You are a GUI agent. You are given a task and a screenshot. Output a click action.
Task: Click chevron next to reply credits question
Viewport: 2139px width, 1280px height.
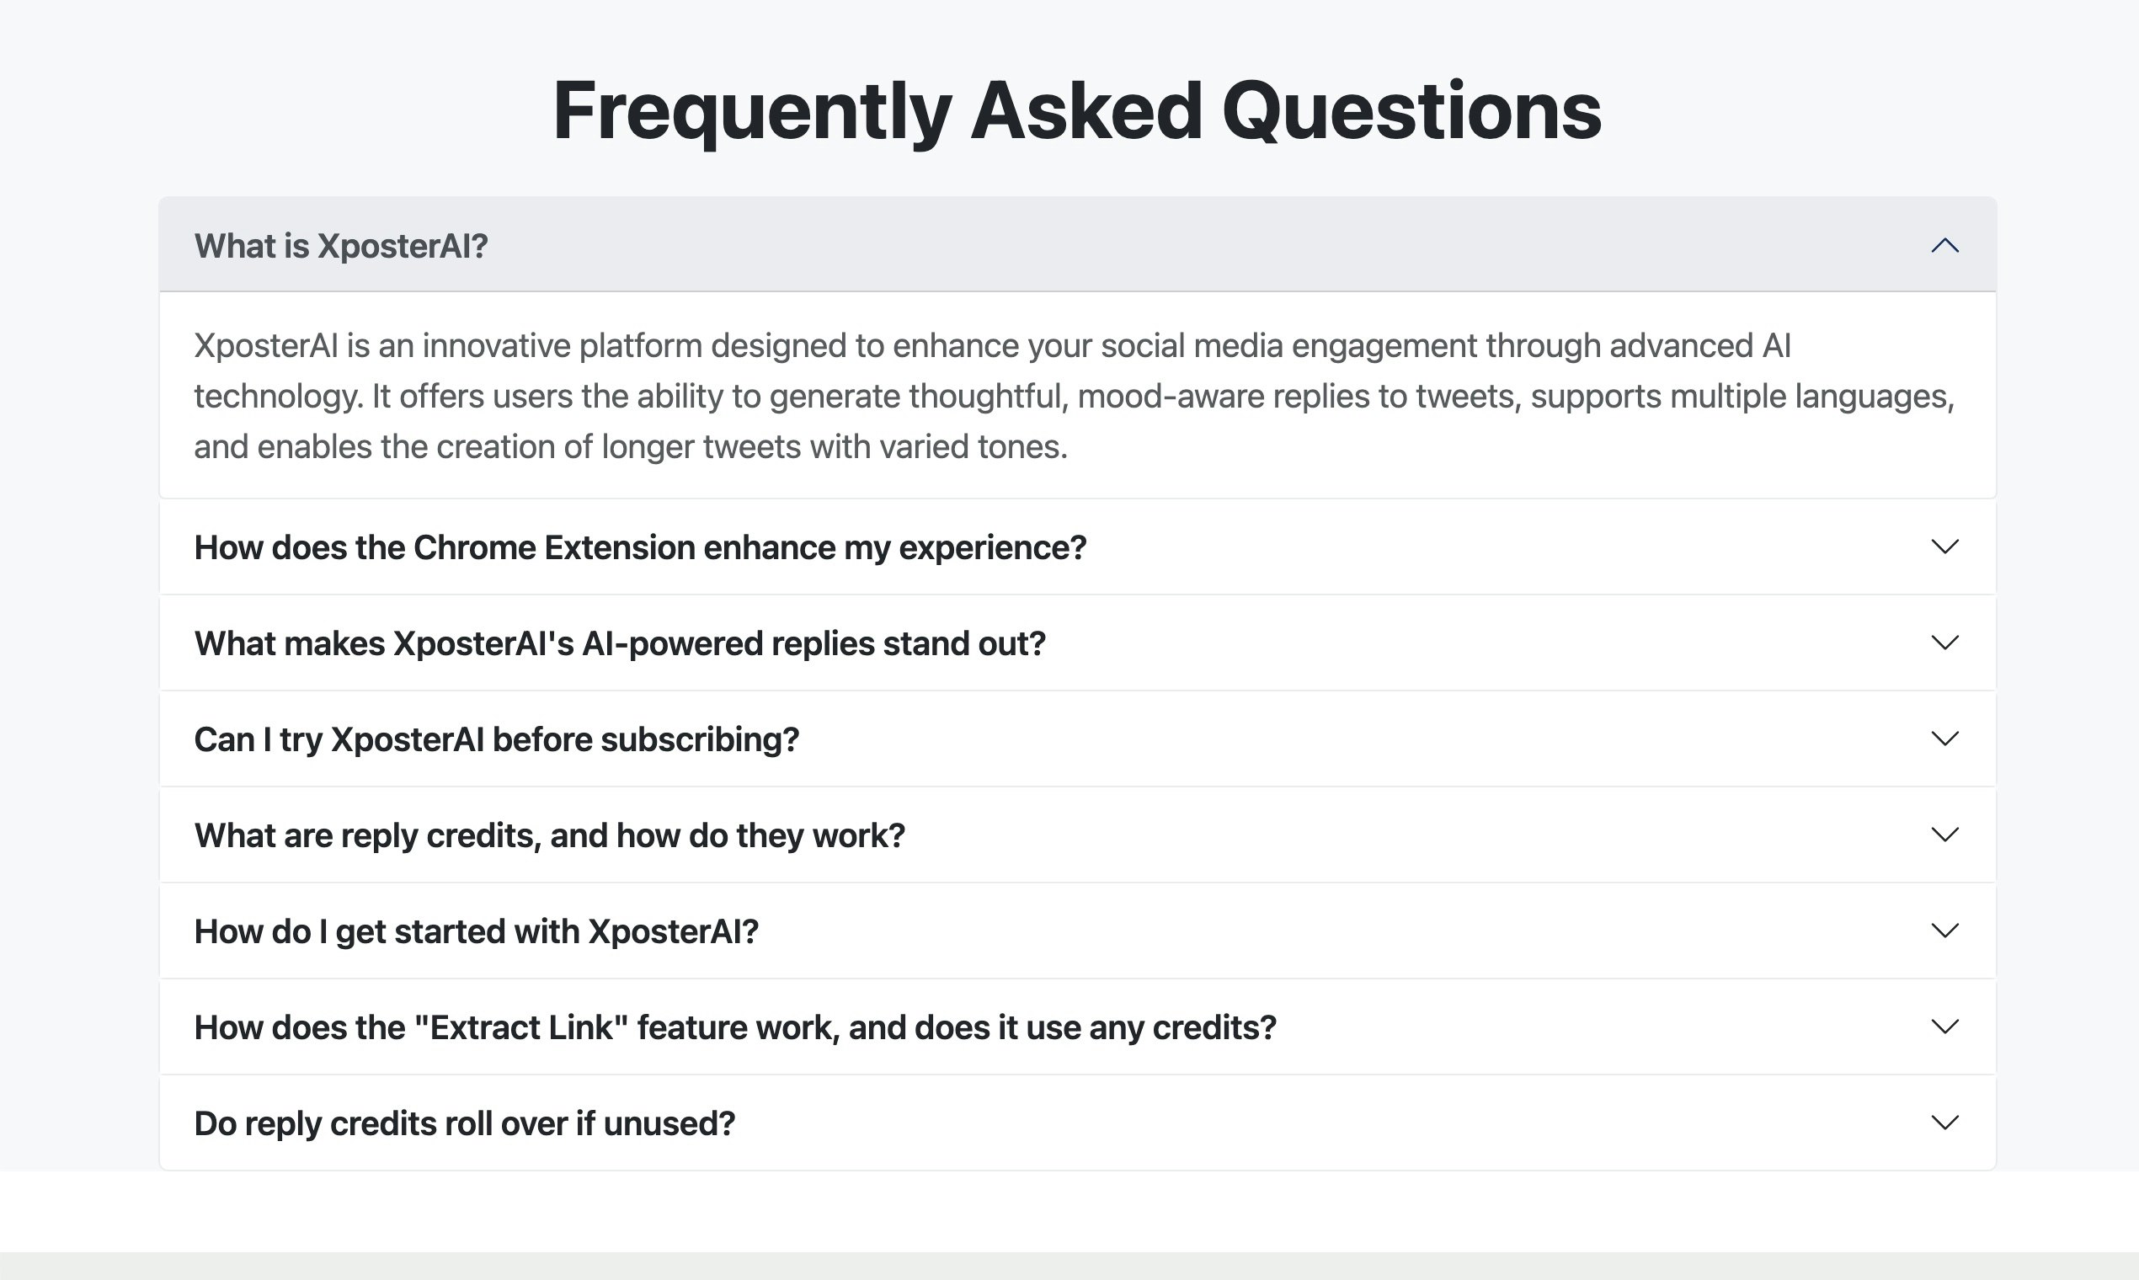(1944, 834)
